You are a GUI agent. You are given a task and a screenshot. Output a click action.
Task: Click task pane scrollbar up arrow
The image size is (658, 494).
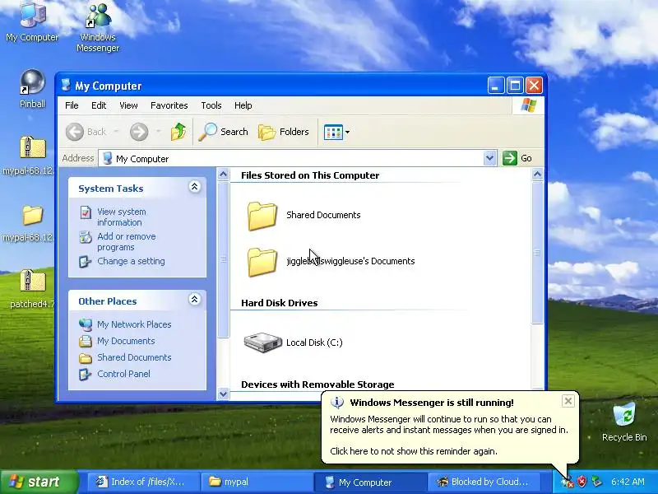coord(223,174)
